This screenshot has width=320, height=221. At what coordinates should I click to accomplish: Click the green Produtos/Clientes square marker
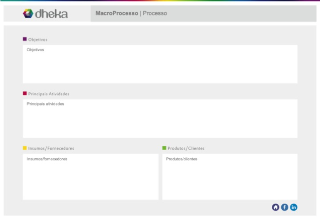164,148
